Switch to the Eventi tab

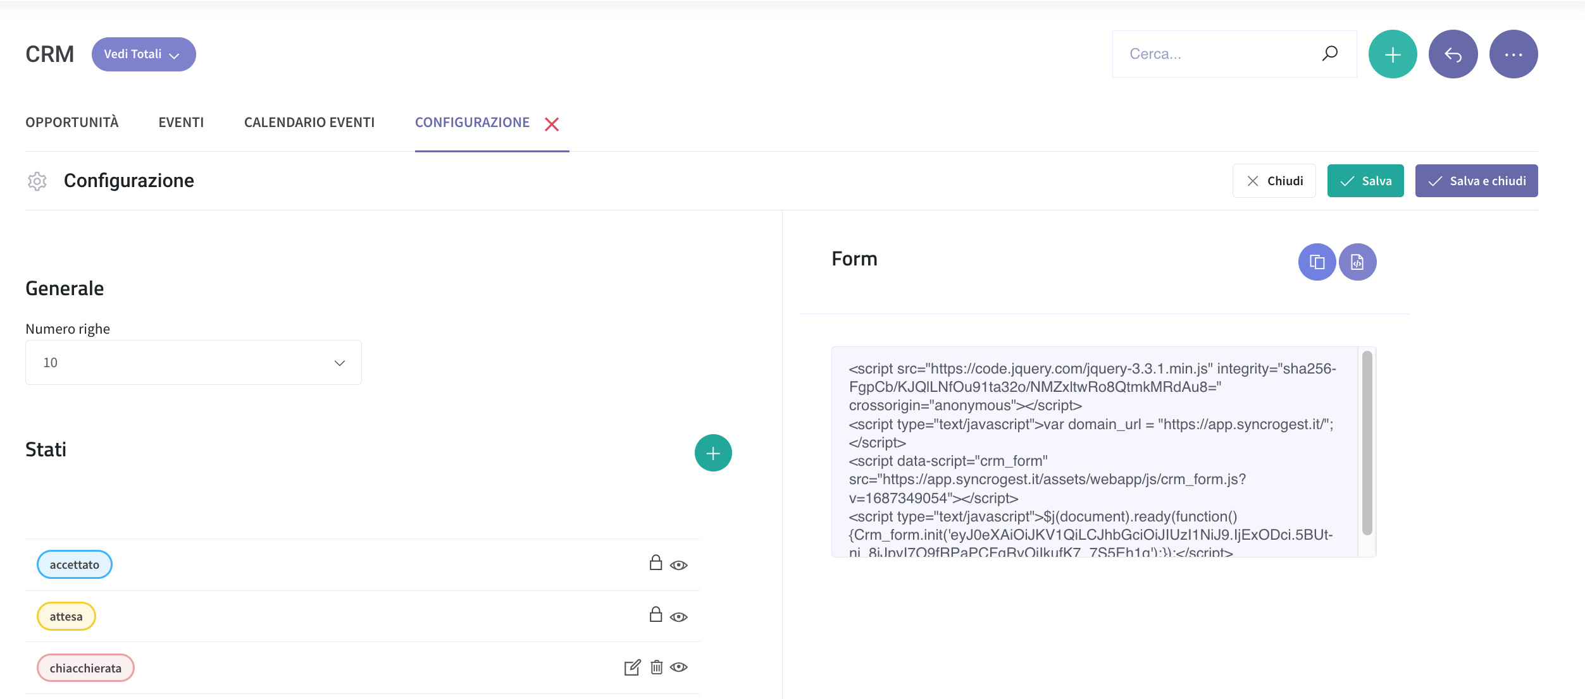[181, 123]
